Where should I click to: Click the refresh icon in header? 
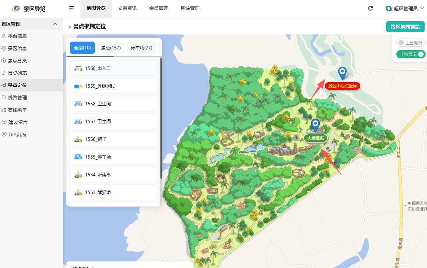click(370, 9)
